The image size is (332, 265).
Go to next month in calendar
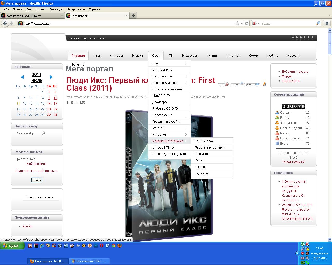[x=51, y=77]
